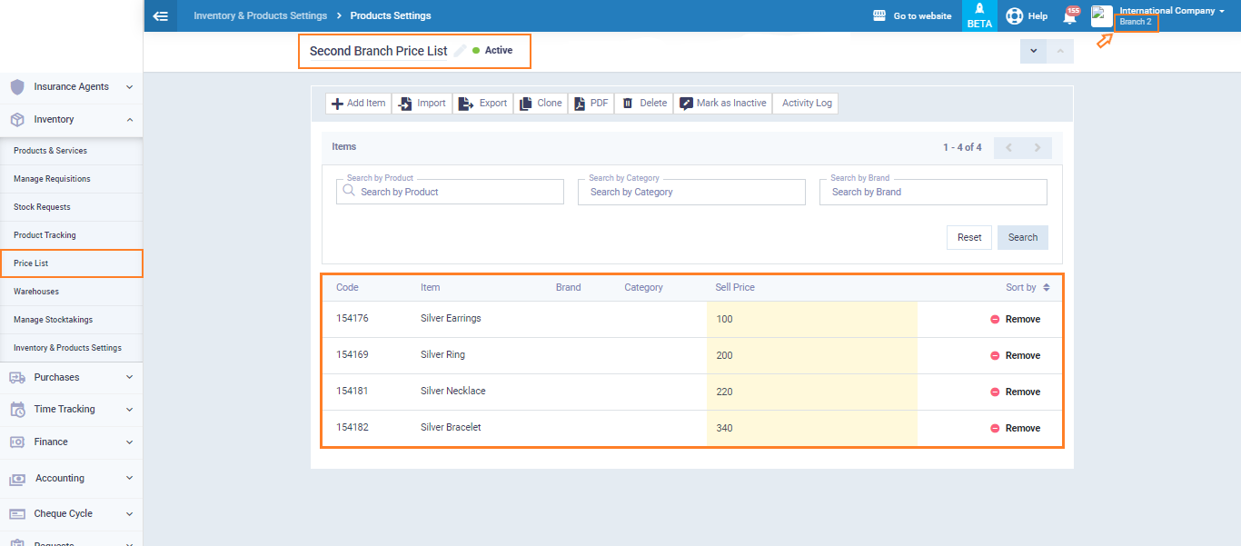Open Warehouses in the sidebar
Viewport: 1241px width, 546px height.
click(x=36, y=292)
